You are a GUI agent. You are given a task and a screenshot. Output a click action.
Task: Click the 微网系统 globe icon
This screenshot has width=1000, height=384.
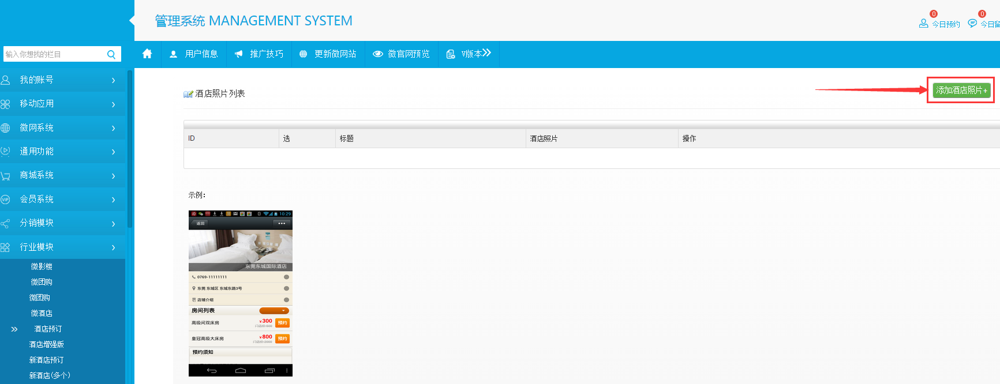tap(6, 128)
